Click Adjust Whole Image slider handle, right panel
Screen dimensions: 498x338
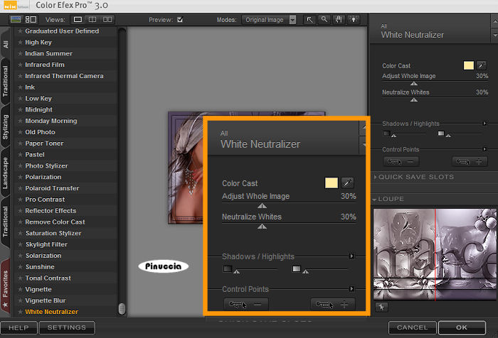[x=413, y=84]
